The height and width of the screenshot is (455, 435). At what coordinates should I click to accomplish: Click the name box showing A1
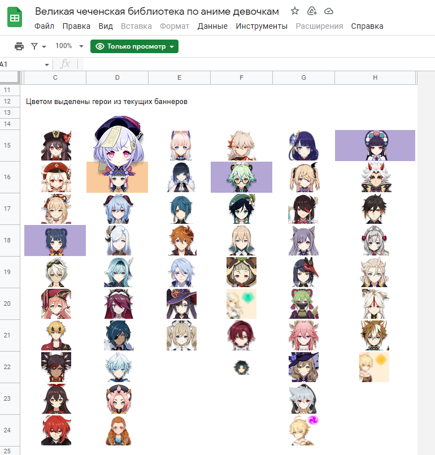click(x=21, y=64)
